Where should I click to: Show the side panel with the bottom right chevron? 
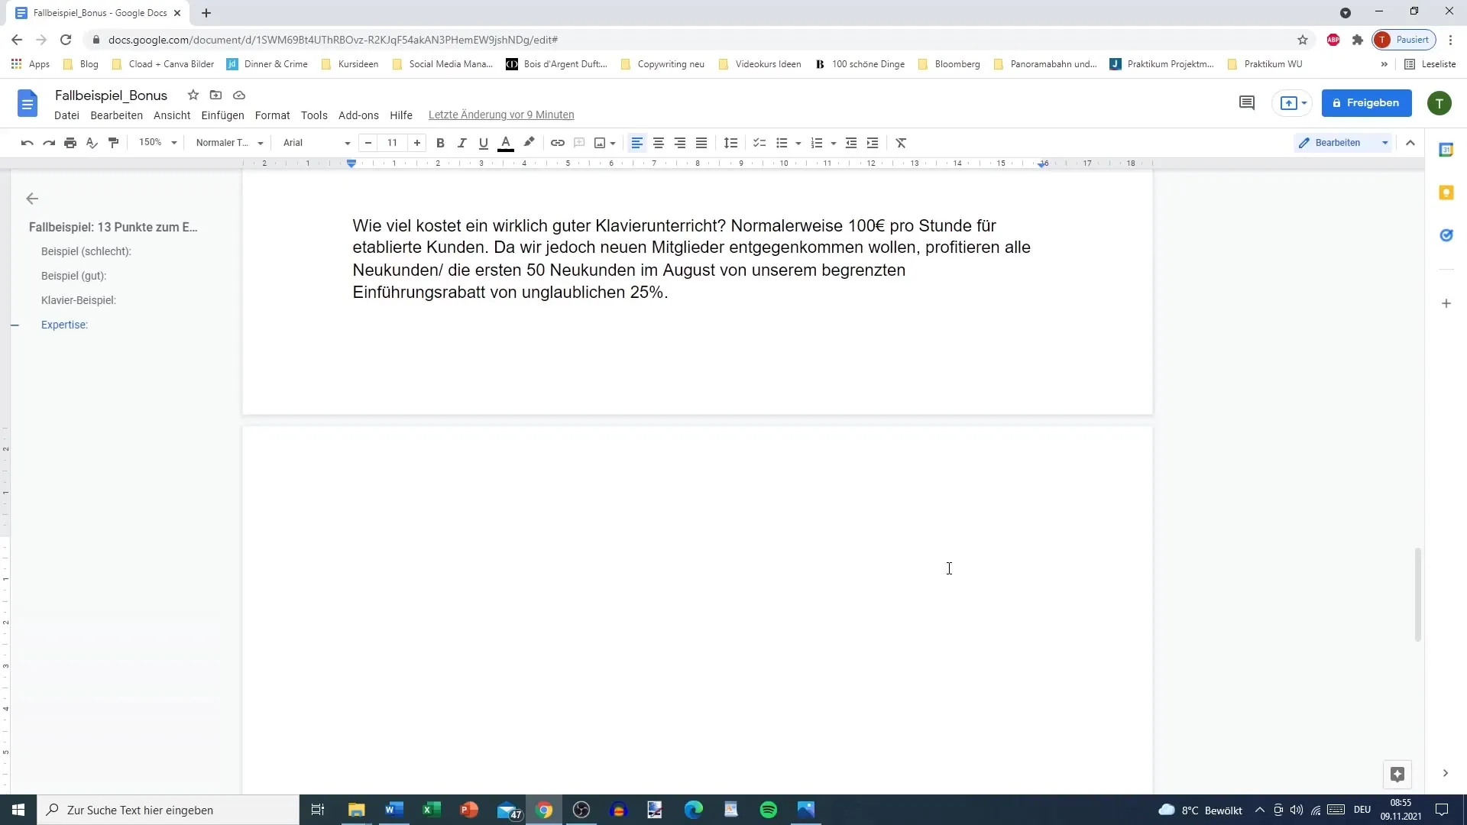[x=1446, y=773]
